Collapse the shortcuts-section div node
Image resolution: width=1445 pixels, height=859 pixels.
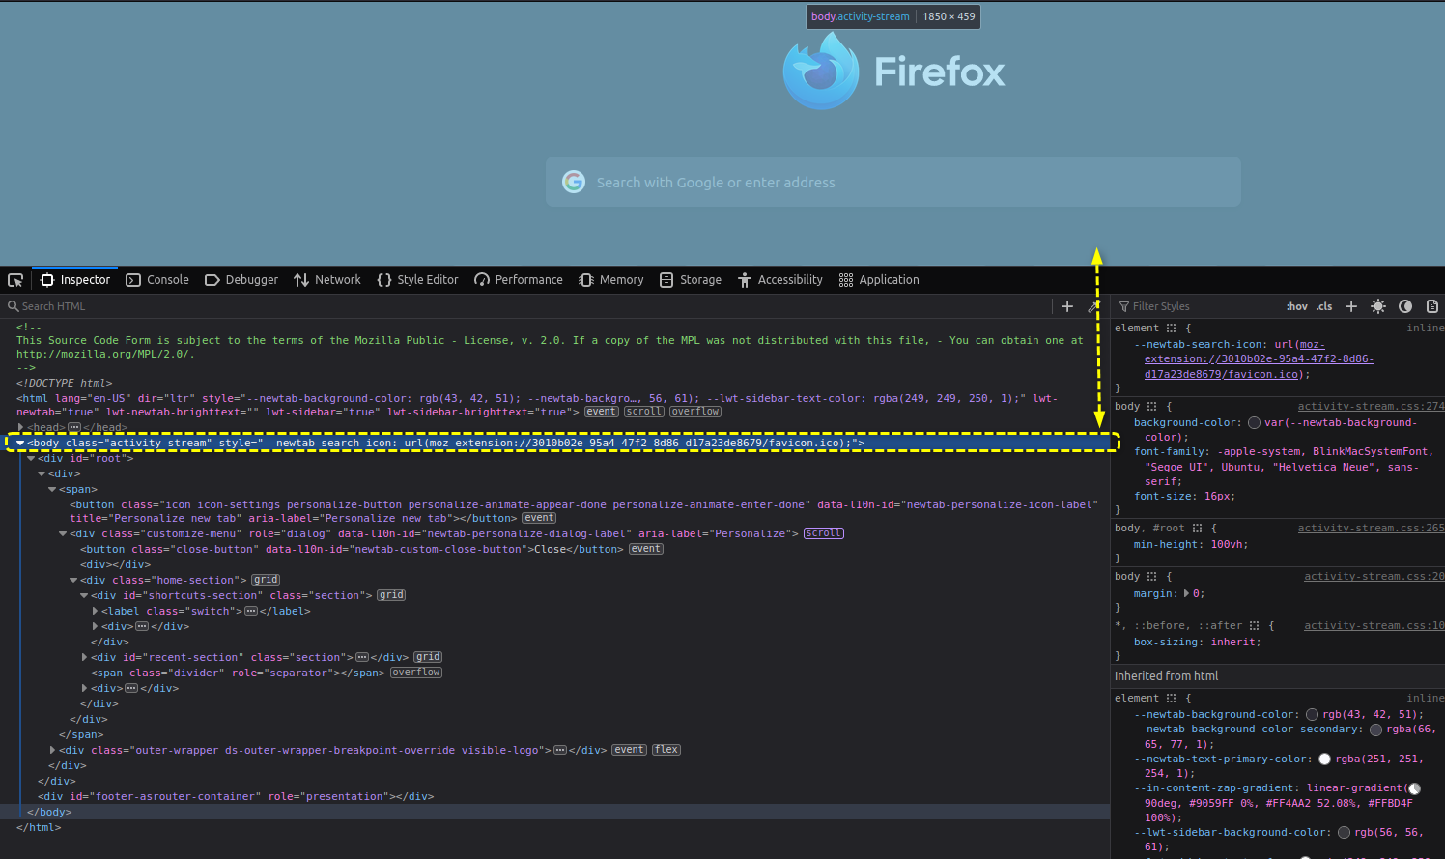coord(84,595)
